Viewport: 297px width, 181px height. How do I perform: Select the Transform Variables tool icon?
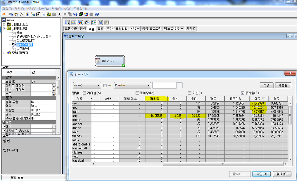click(x=107, y=23)
